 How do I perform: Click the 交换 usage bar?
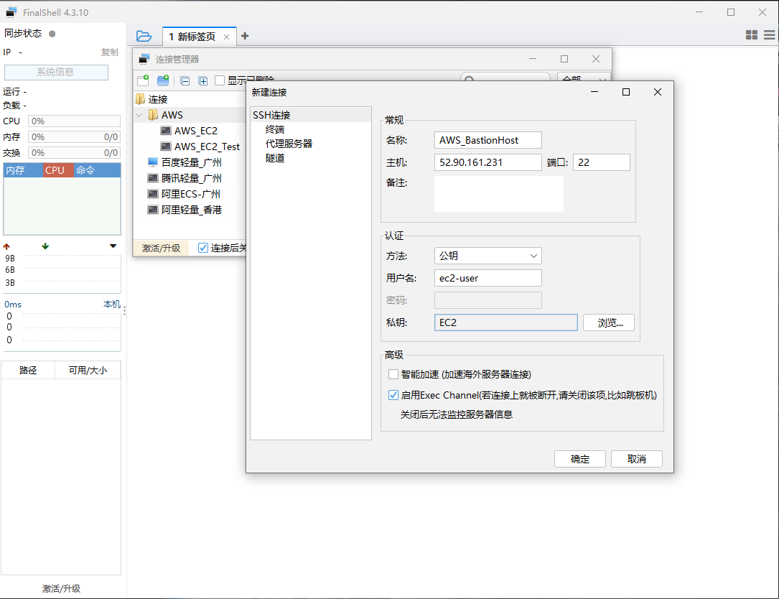point(74,153)
